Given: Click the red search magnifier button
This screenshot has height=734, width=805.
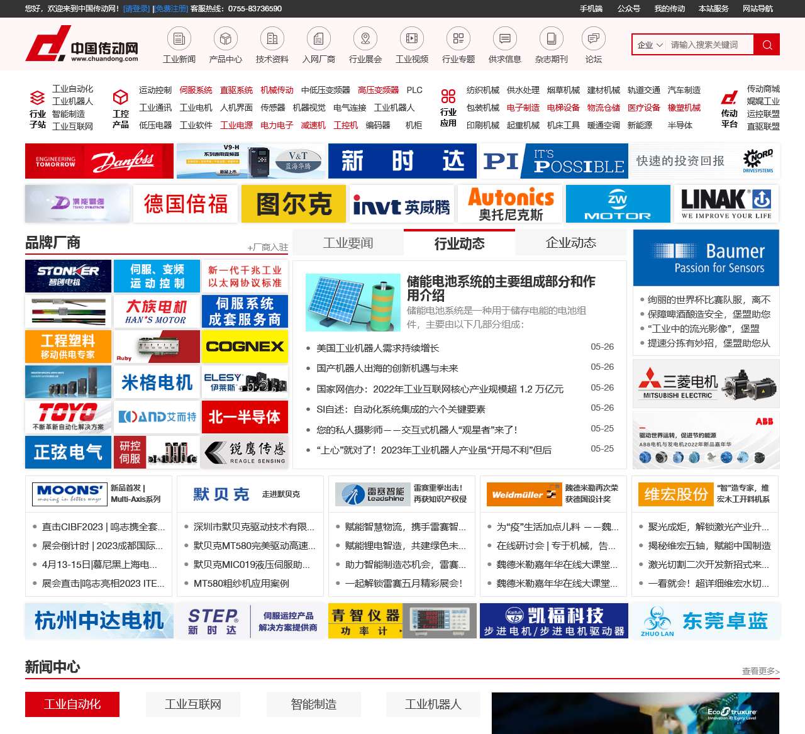Looking at the screenshot, I should point(767,44).
